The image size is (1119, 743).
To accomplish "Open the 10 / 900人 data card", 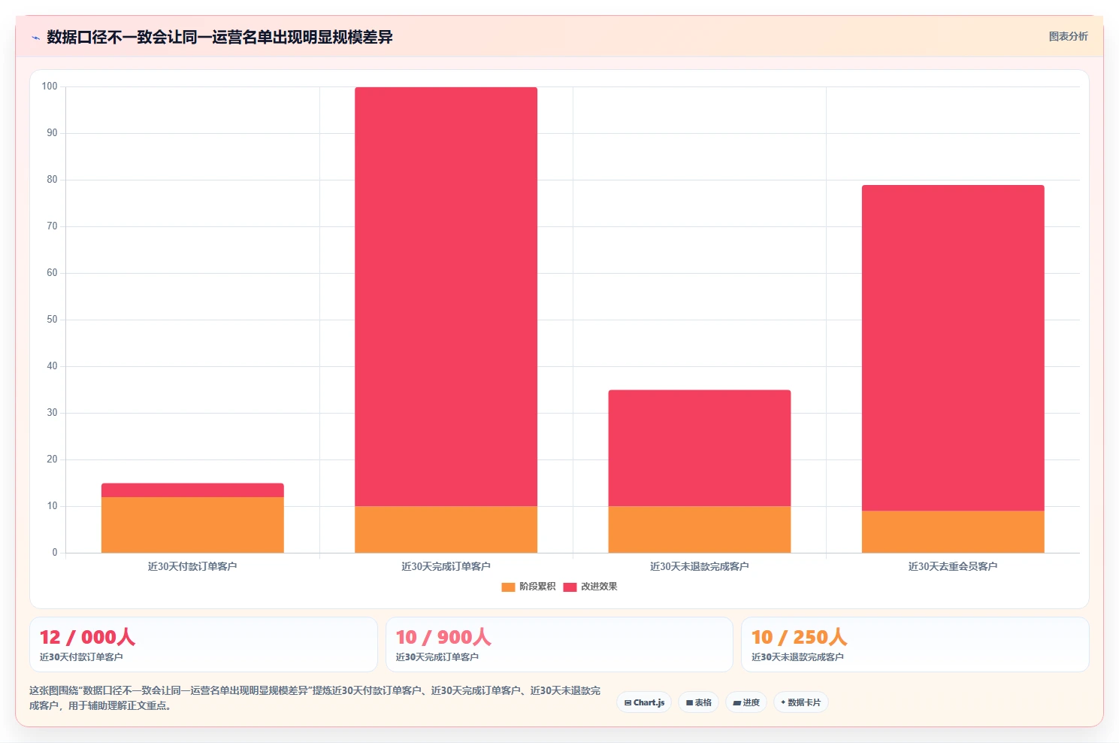I will tap(559, 644).
